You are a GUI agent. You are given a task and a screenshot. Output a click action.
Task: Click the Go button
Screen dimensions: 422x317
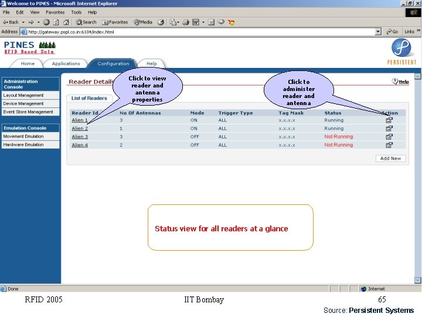tap(392, 32)
